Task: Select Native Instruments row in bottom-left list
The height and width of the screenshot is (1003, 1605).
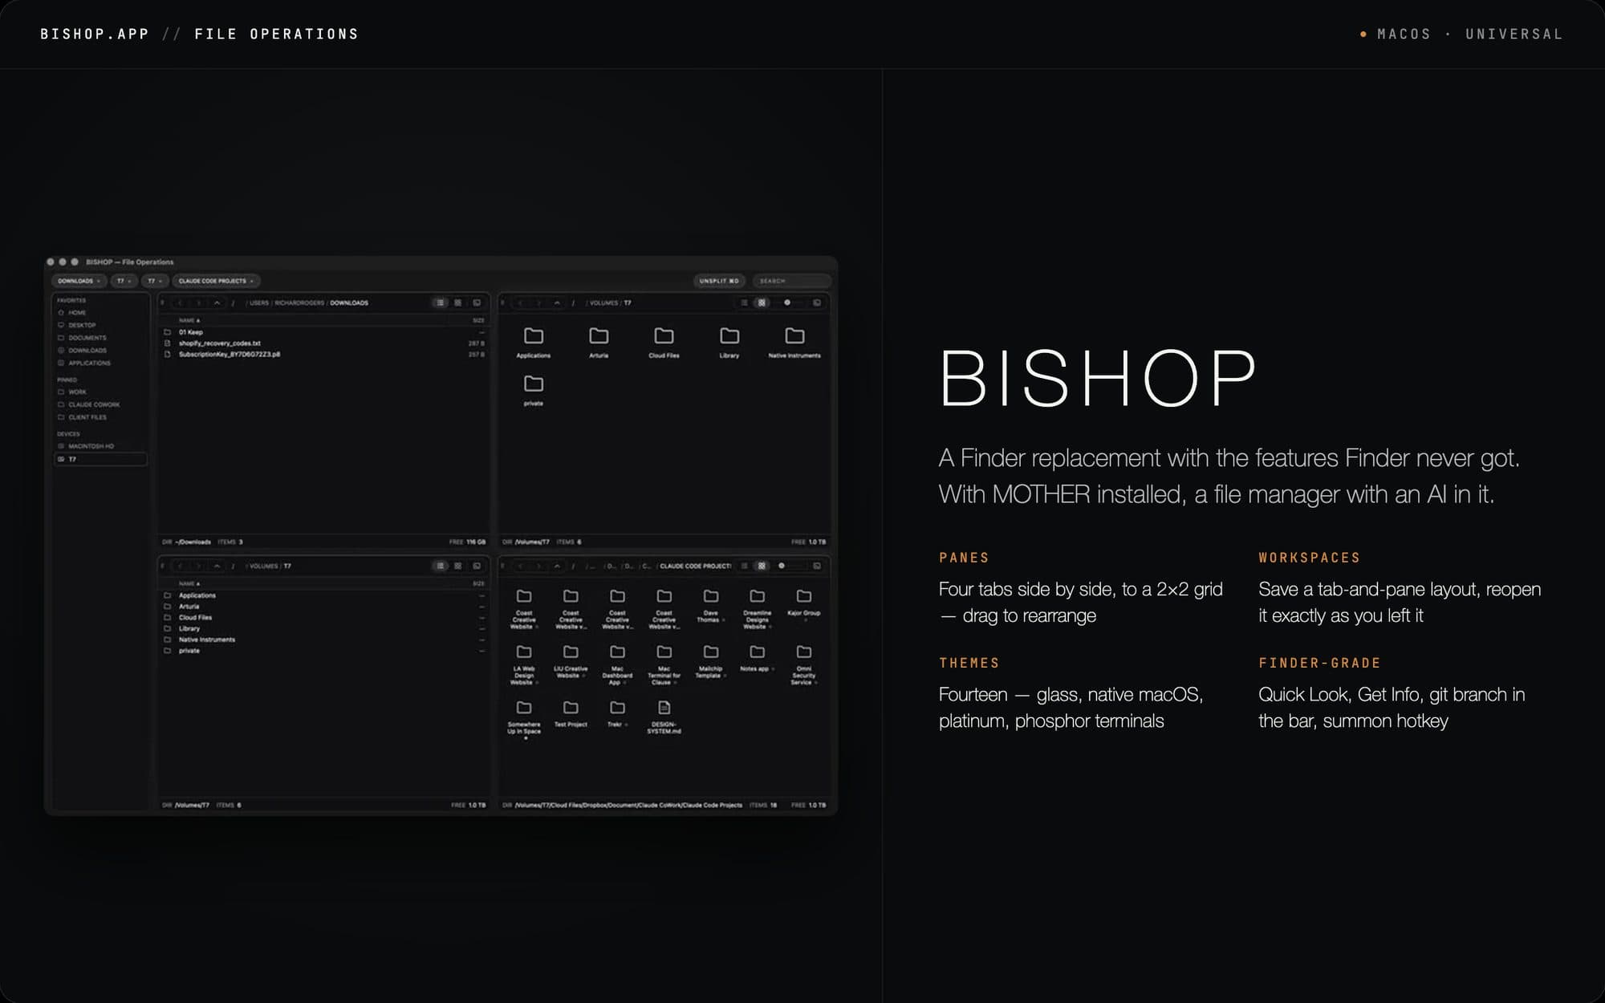Action: coord(324,640)
